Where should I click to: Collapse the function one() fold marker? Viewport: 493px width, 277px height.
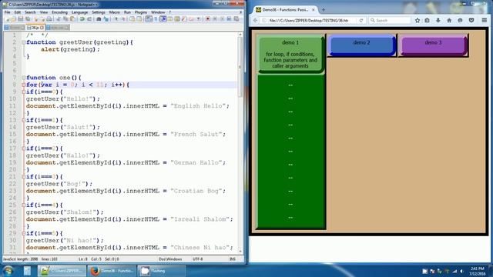tap(24, 78)
